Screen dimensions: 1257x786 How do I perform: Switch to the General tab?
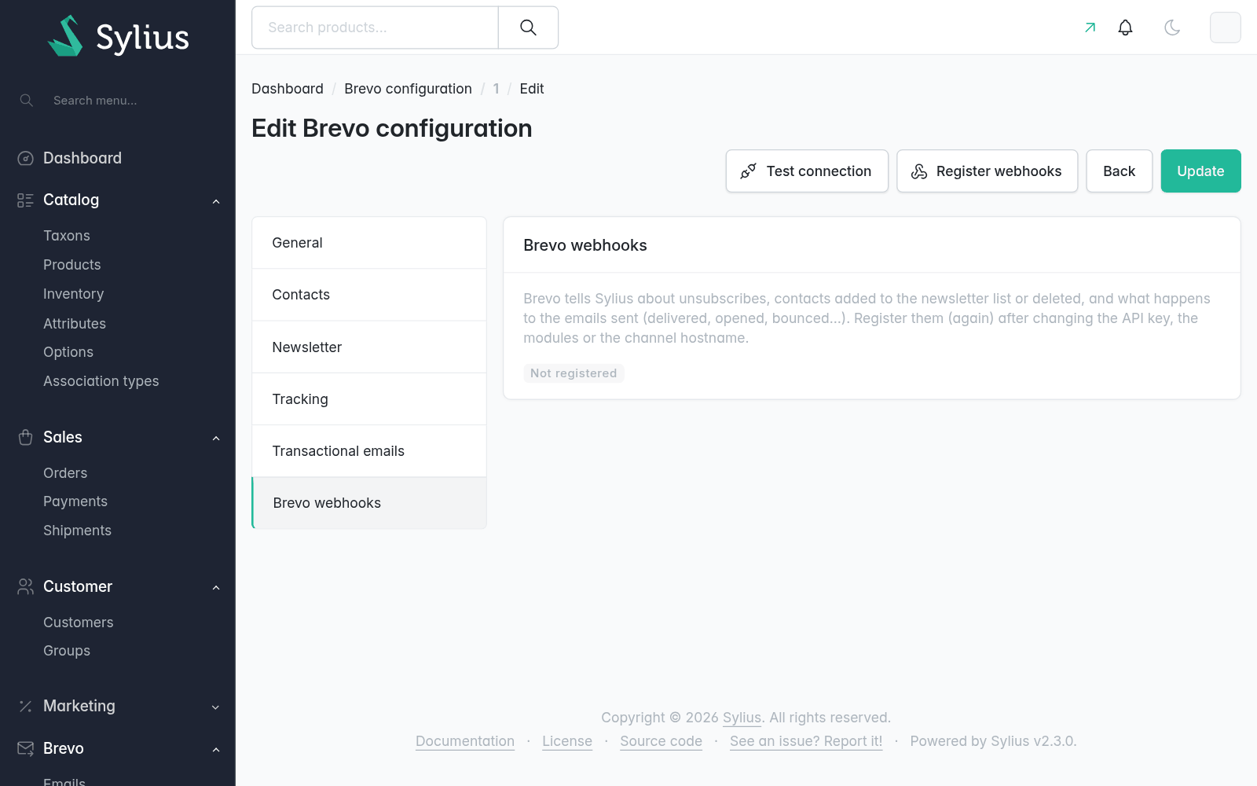(x=369, y=243)
